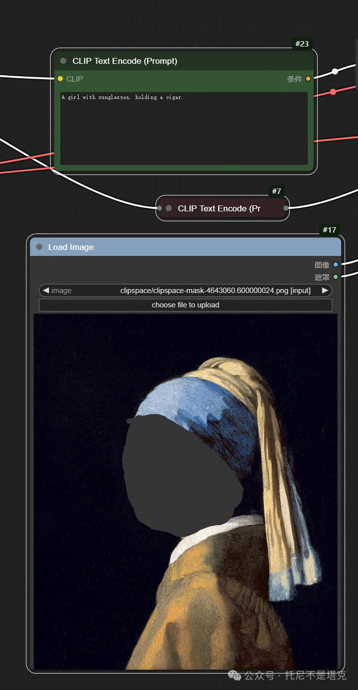This screenshot has height=690, width=358.
Task: Click the #23 node ID badge
Action: click(302, 44)
